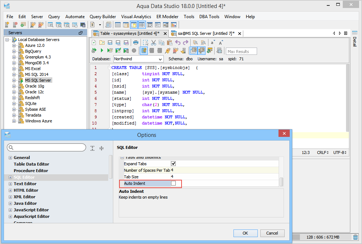This screenshot has width=362, height=244.
Task: Click OK in the Options dialog
Action: (x=245, y=233)
